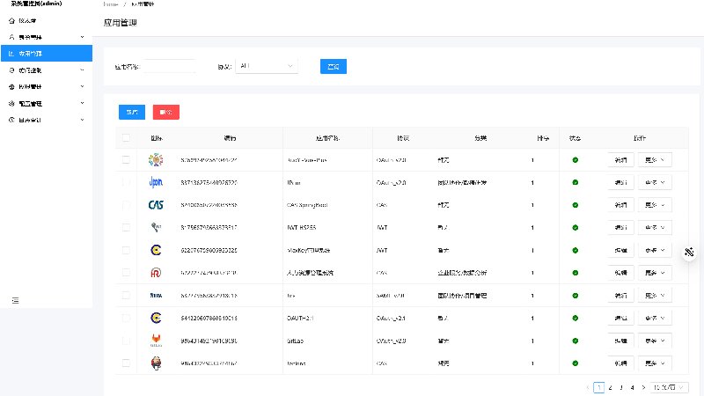Check the box for the Jenkins row
Viewport: 704px width, 396px height.
[x=126, y=363]
